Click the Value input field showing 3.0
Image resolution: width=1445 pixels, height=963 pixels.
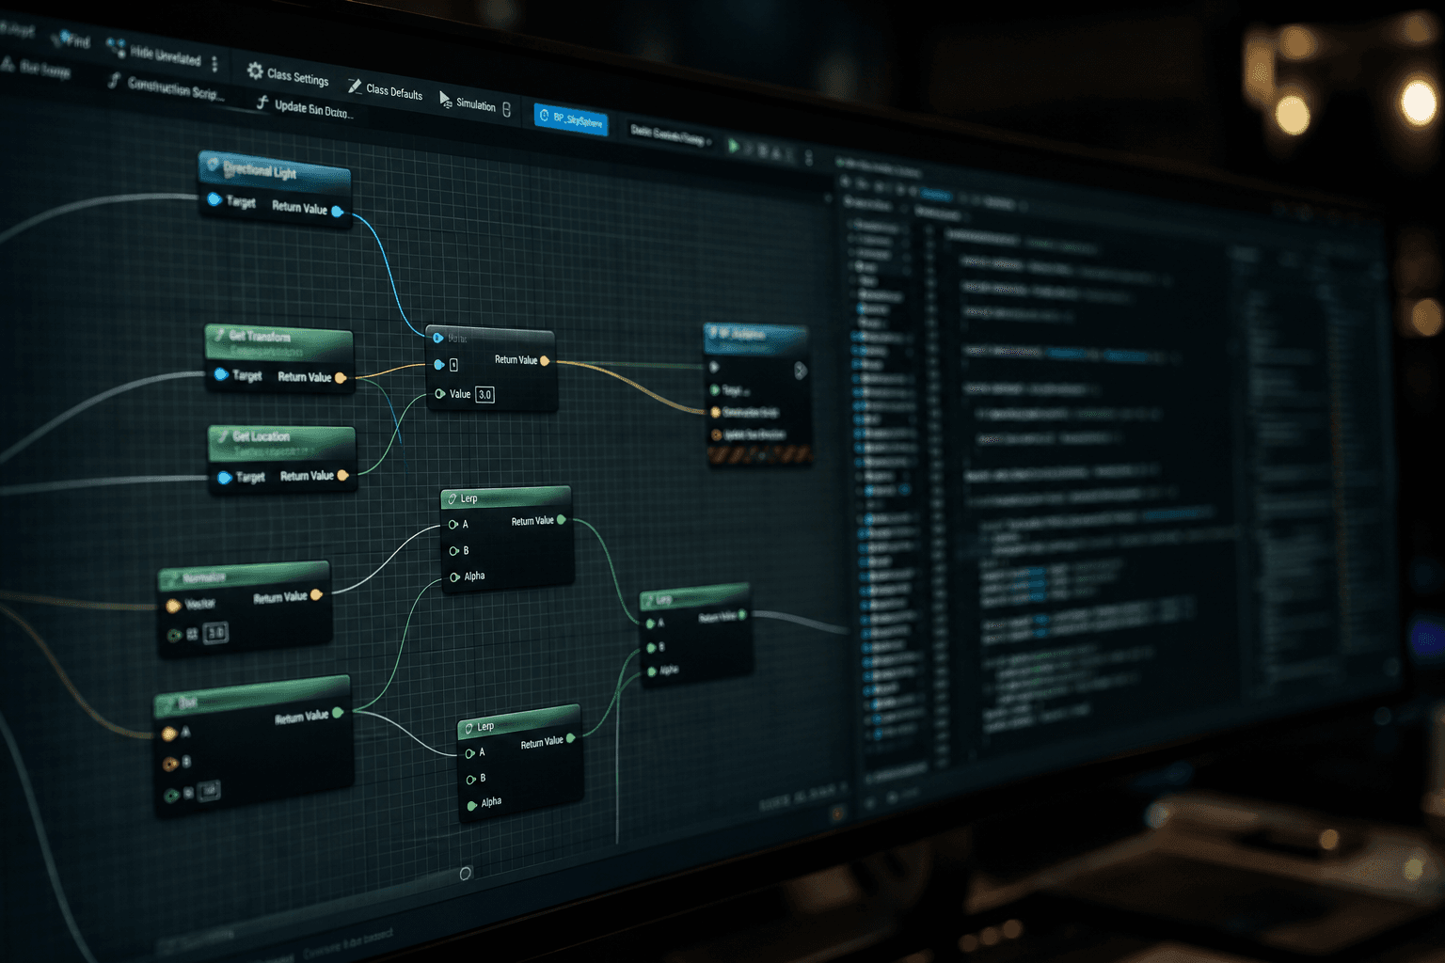(x=485, y=394)
